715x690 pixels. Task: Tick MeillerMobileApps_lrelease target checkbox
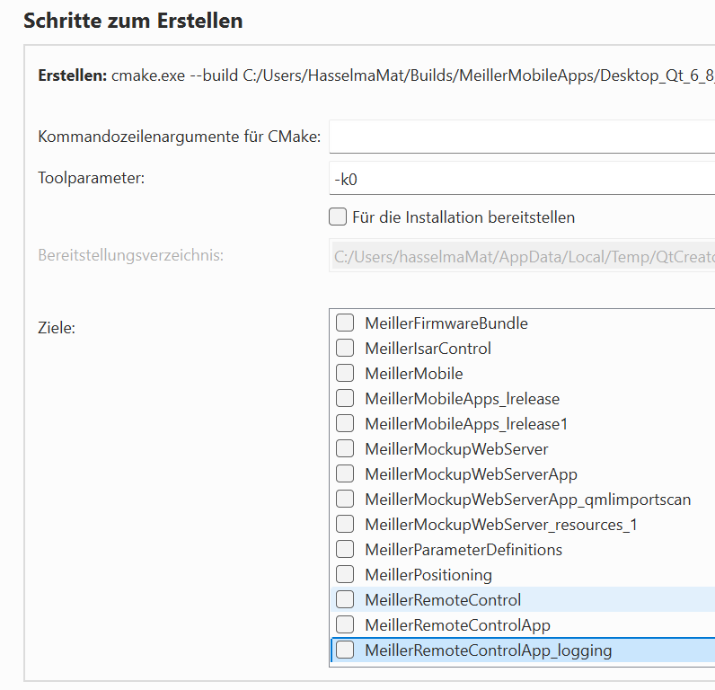pyautogui.click(x=345, y=398)
